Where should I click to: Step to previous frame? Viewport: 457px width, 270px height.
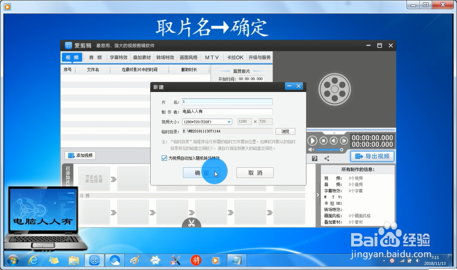[334, 141]
